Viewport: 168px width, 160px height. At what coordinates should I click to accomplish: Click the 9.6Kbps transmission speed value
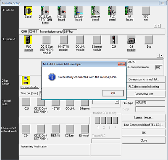pyautogui.click(x=70, y=31)
